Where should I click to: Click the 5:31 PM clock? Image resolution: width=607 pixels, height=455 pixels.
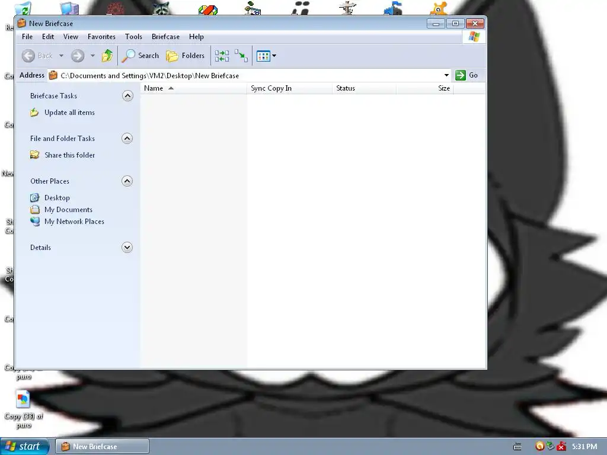click(x=584, y=447)
